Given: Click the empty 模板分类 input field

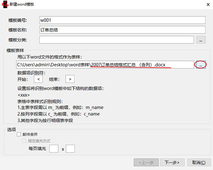Looking at the screenshot, I should [116, 40].
